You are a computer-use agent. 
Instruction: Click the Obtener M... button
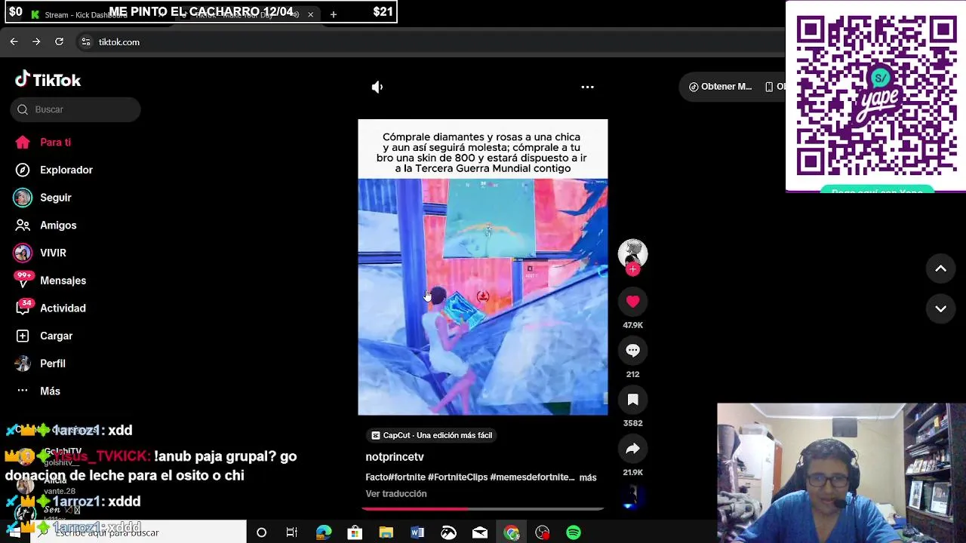coord(720,87)
